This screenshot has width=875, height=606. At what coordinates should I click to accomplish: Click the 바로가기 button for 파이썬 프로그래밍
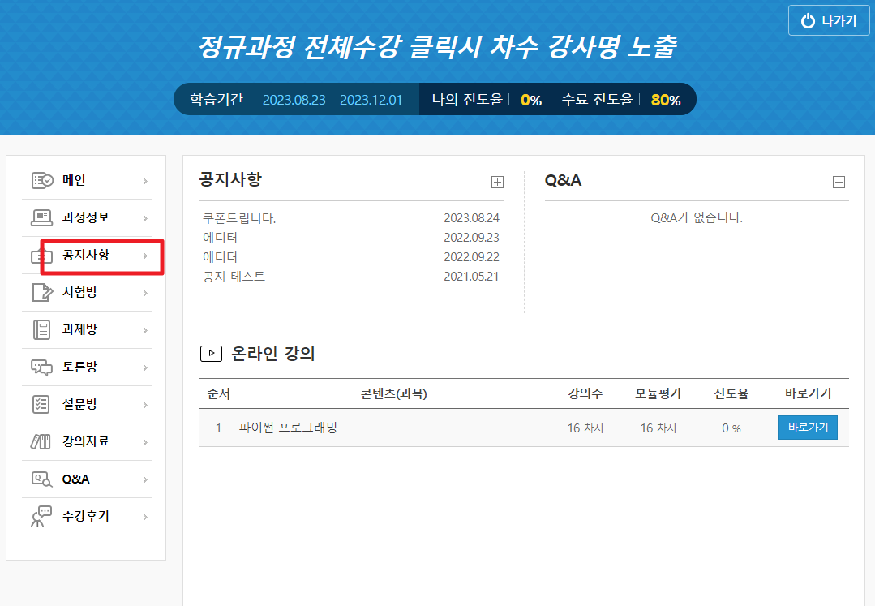click(x=808, y=428)
